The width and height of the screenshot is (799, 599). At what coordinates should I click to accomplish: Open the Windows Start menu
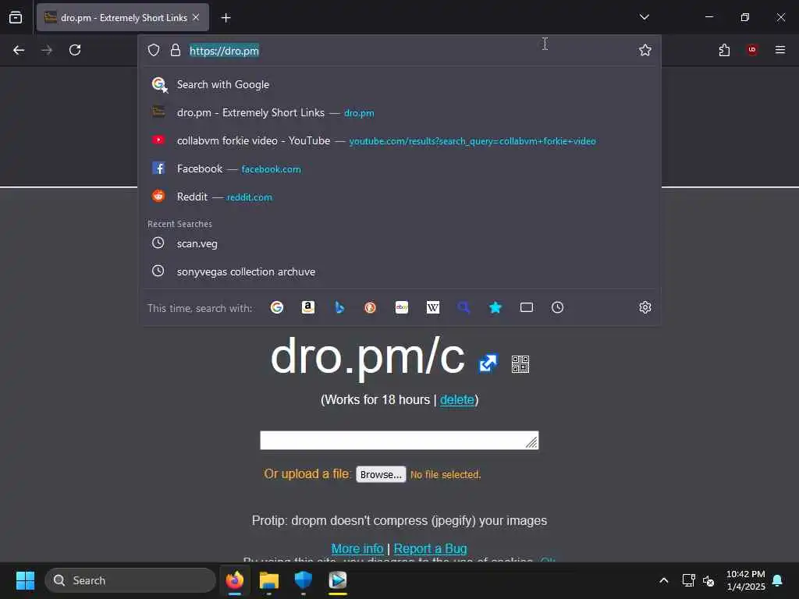coord(25,580)
